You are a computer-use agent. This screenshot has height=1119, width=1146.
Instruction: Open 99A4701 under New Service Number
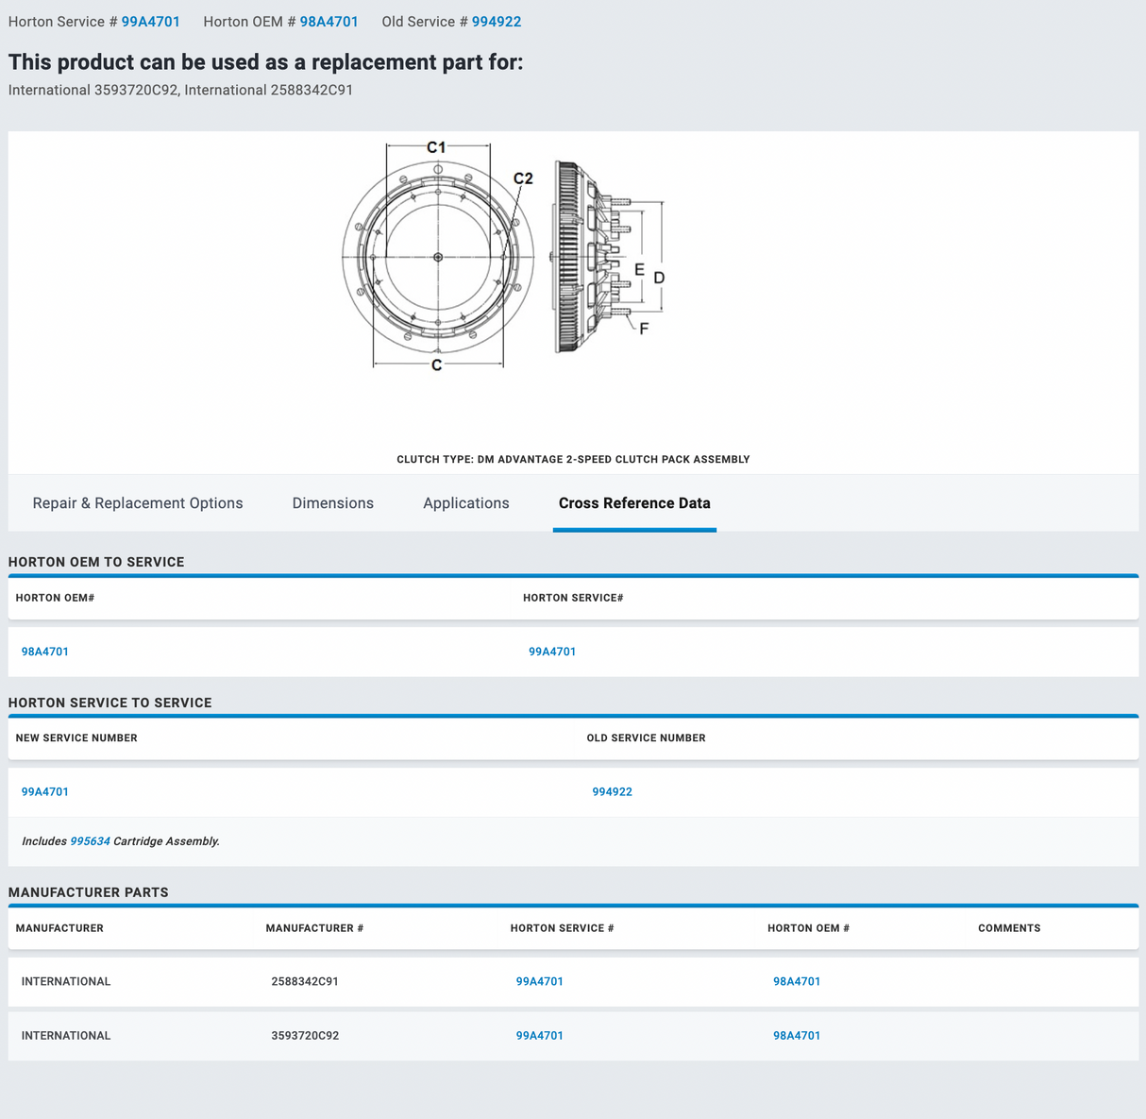45,792
